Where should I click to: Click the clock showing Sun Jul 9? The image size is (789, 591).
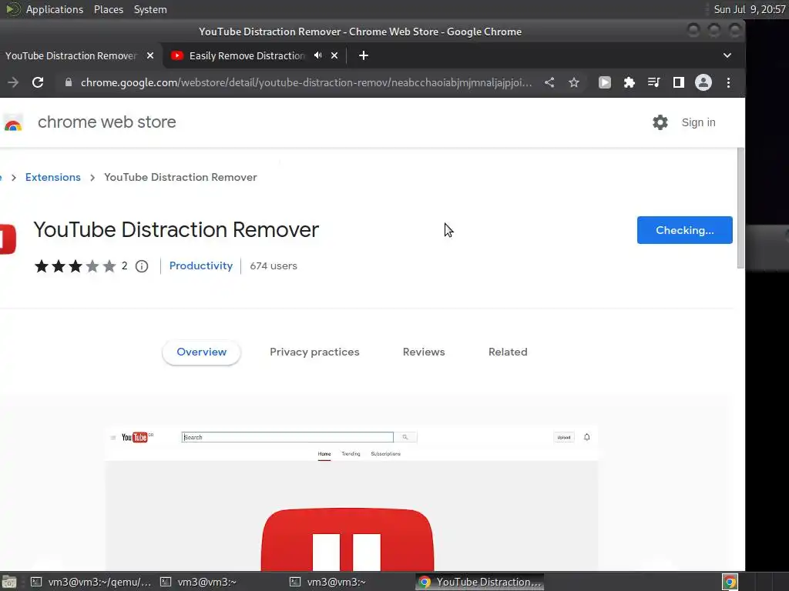[x=749, y=9]
